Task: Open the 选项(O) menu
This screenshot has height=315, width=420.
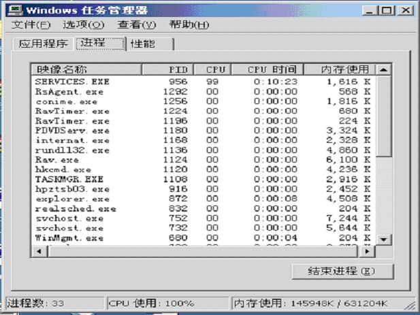Action: click(84, 25)
